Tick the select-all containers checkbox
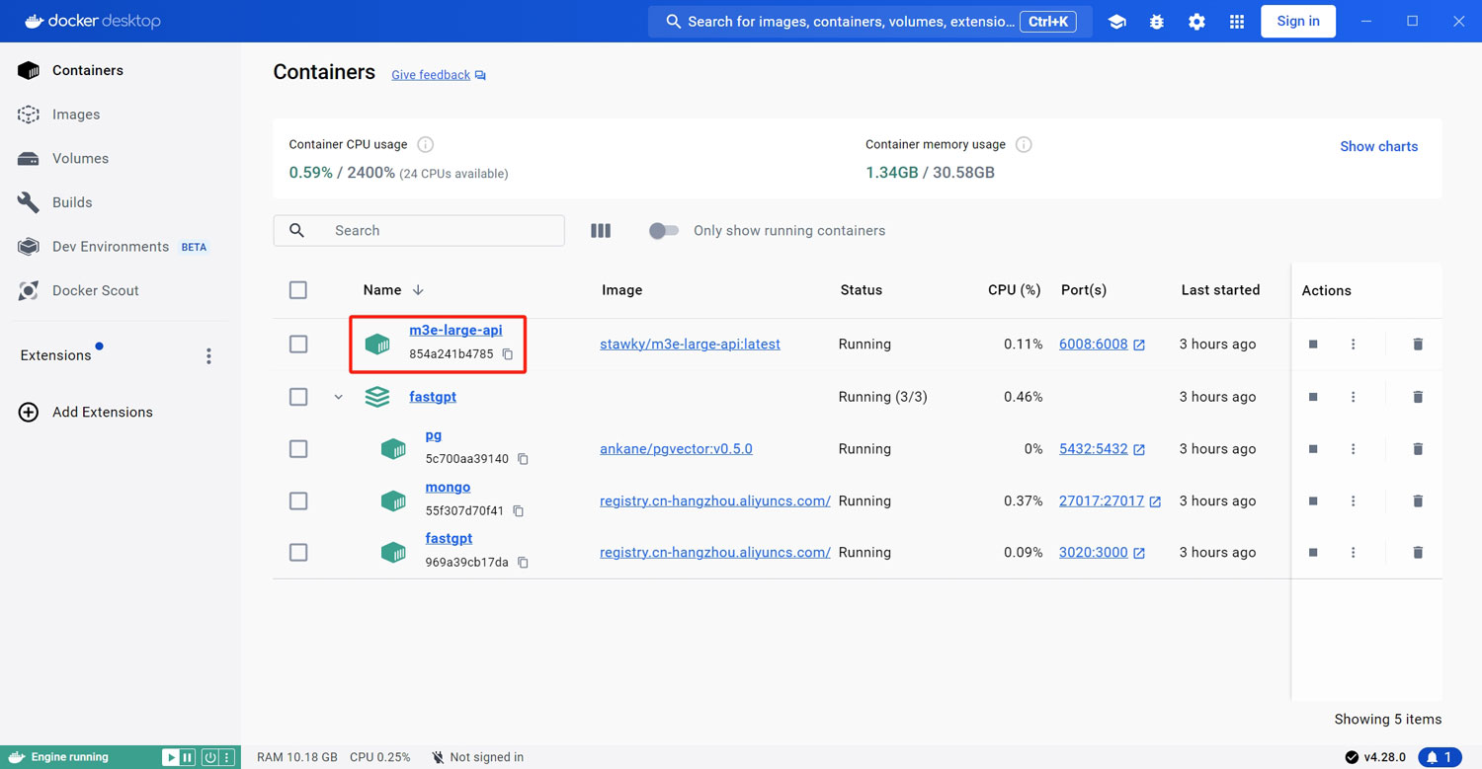Viewport: 1482px width, 769px height. pyautogui.click(x=298, y=290)
